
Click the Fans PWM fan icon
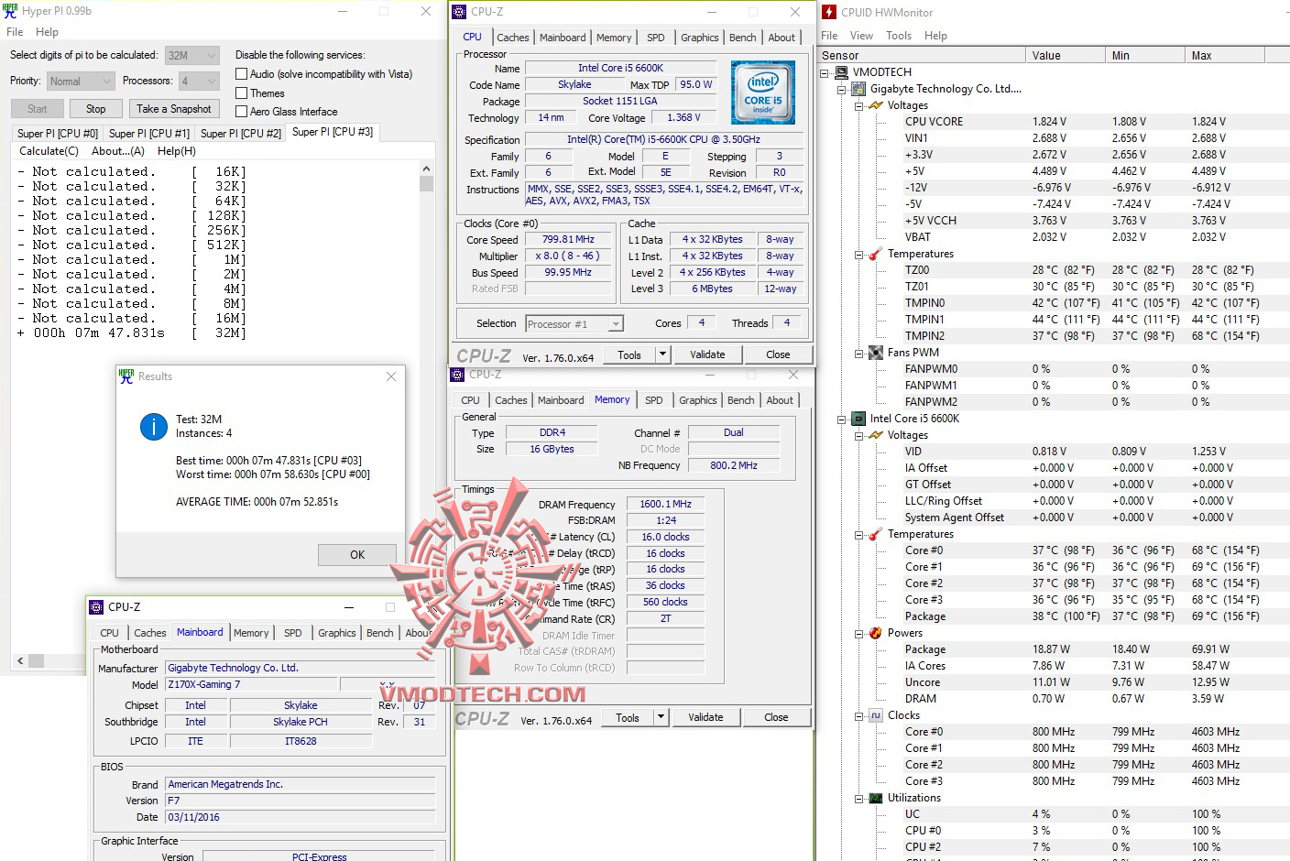tap(876, 353)
